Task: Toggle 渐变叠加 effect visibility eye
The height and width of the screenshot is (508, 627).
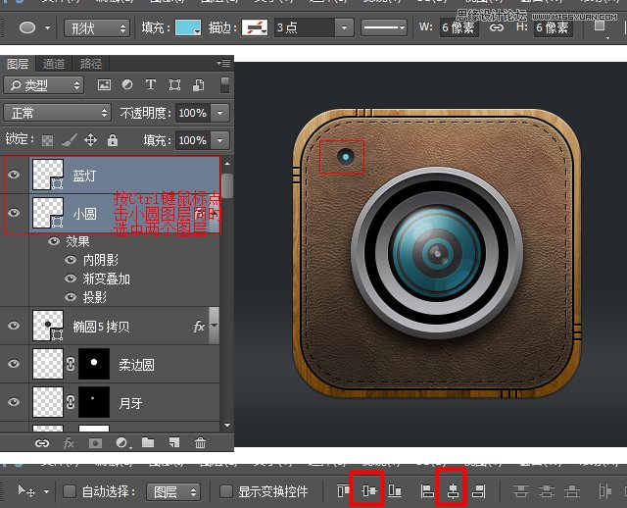Action: click(x=71, y=279)
